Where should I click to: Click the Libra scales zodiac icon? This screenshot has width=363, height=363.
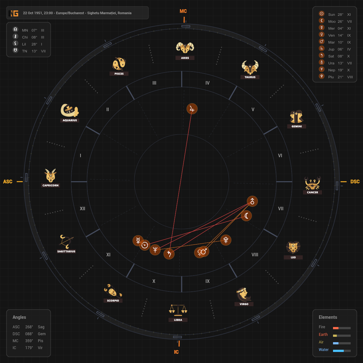[178, 310]
